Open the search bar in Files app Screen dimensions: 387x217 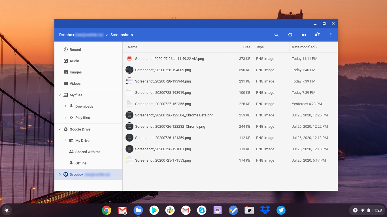(276, 35)
